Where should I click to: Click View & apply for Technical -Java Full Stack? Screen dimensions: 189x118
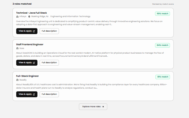click(x=27, y=31)
